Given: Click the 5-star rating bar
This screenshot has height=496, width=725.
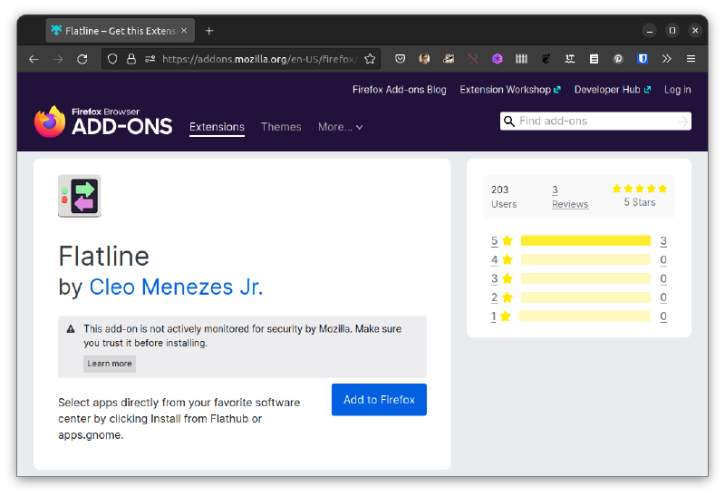Looking at the screenshot, I should (x=585, y=241).
